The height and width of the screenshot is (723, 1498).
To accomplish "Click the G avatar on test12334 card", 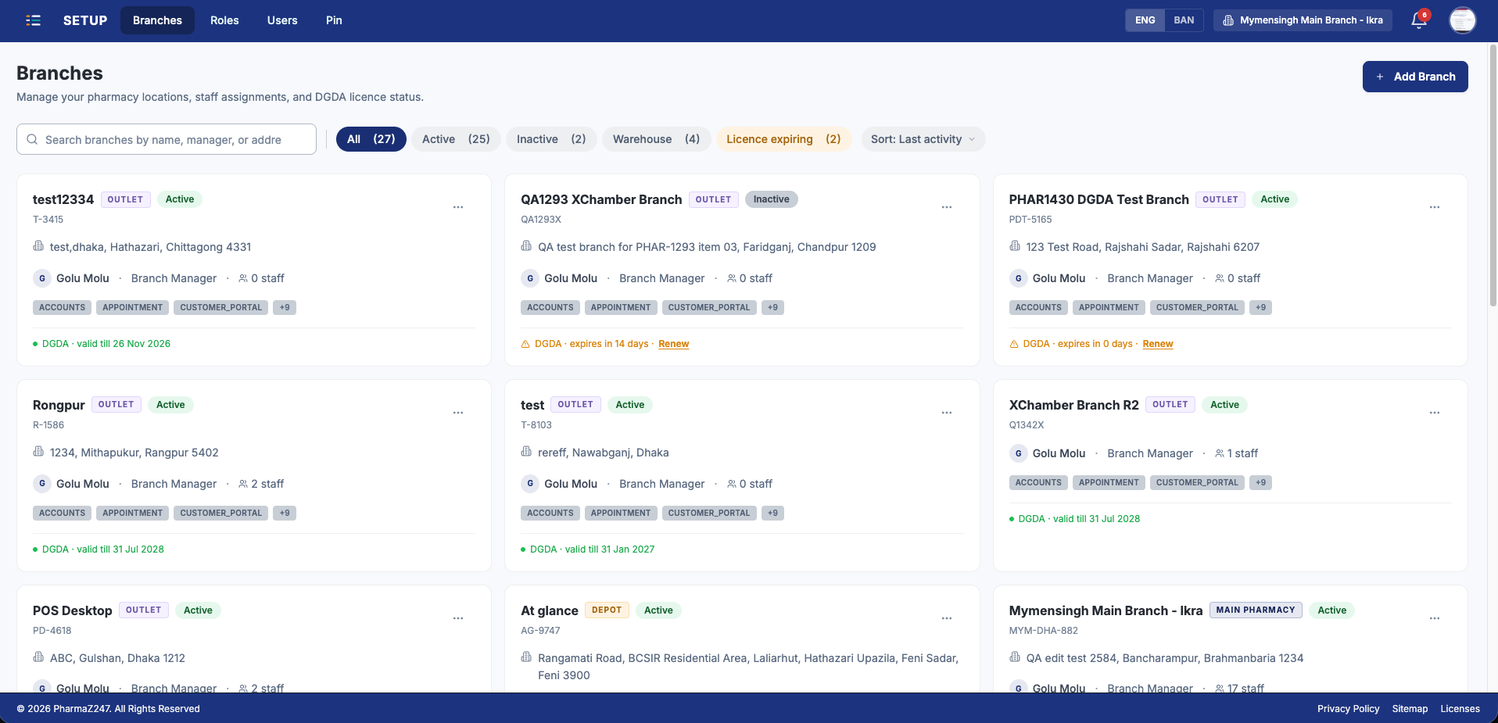I will click(x=42, y=278).
